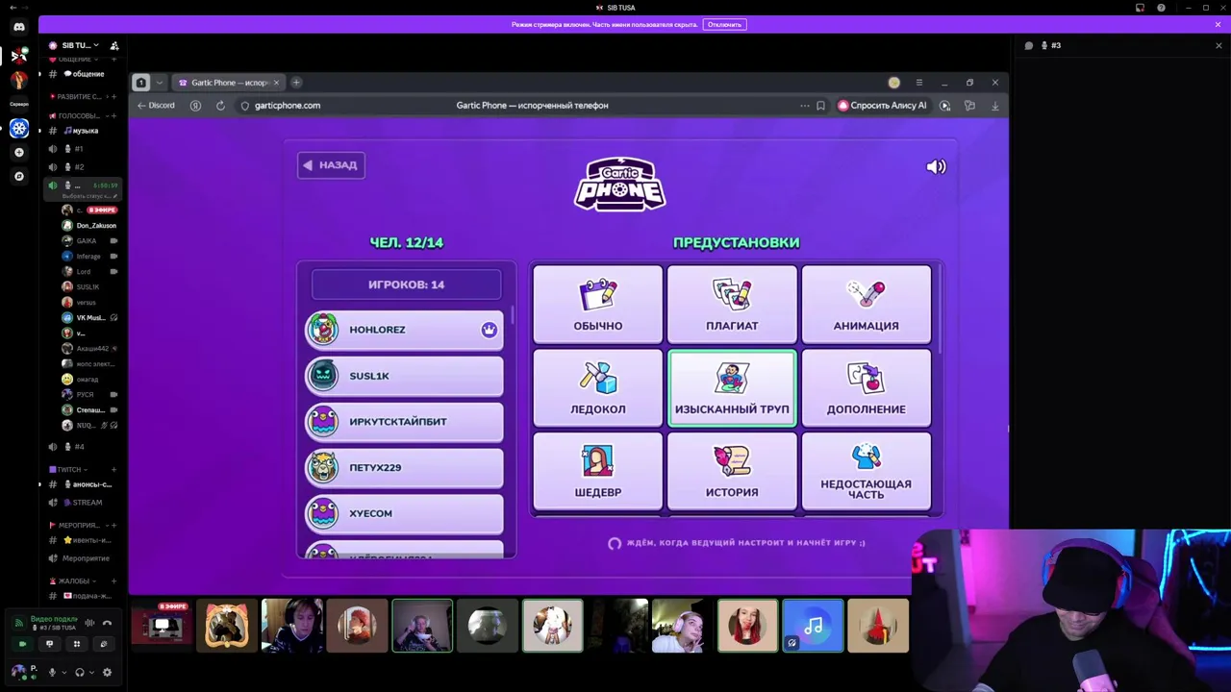
Task: Close the Gartic Phone browser tab
Action: tap(276, 83)
